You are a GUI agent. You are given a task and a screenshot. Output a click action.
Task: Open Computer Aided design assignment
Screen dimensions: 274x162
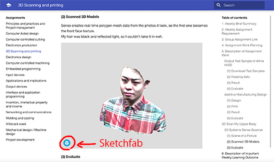pos(22,34)
